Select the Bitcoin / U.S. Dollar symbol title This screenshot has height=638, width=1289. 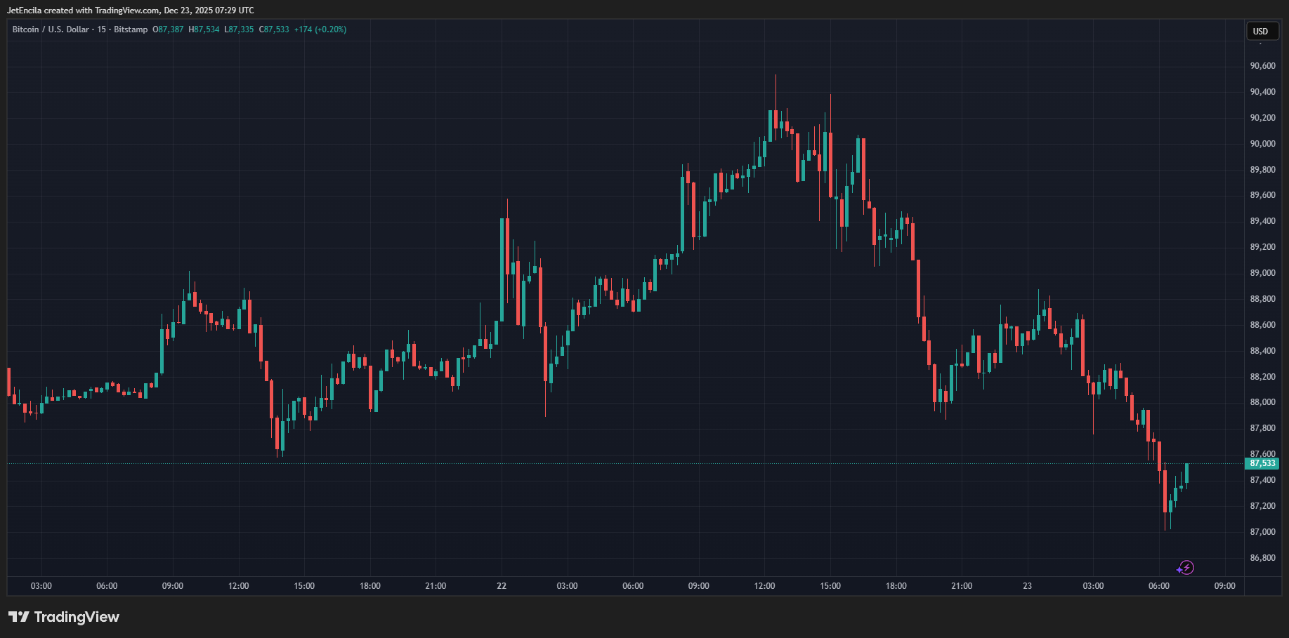pos(51,29)
